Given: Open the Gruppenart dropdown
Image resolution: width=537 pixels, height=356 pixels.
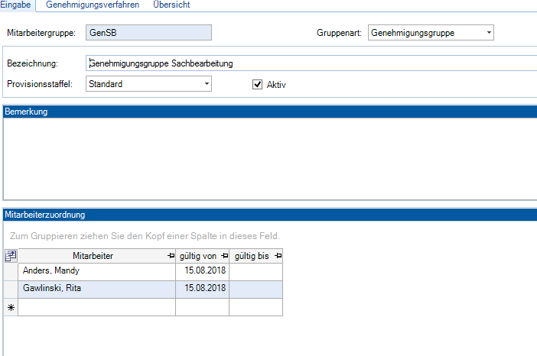Looking at the screenshot, I should point(488,34).
